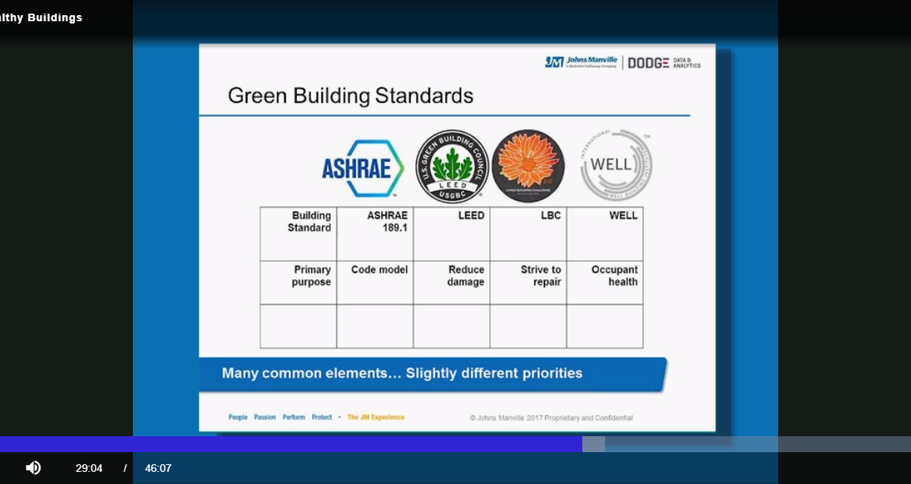Click the 'ASHRAE 189.1' table cell

click(375, 234)
